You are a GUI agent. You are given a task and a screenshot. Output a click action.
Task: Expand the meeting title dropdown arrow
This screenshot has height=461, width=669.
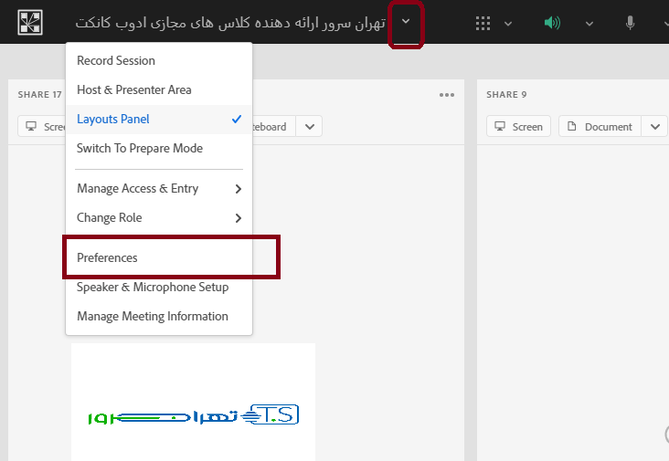coord(406,23)
